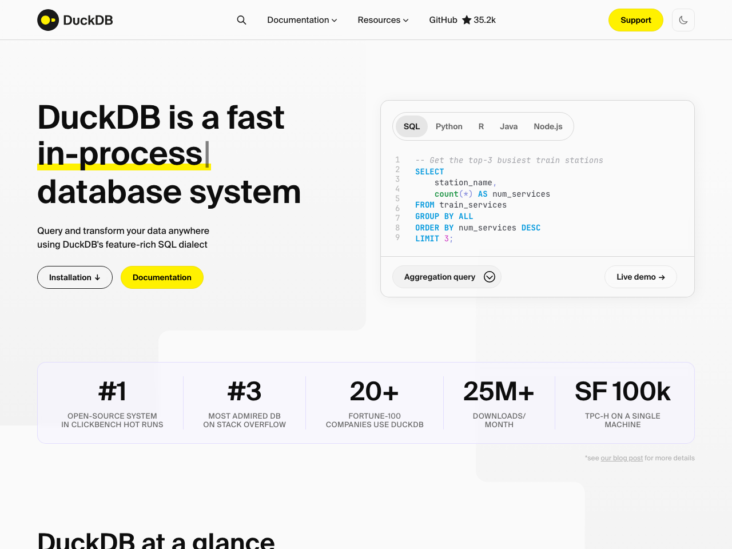Open our blog post link

coord(621,457)
